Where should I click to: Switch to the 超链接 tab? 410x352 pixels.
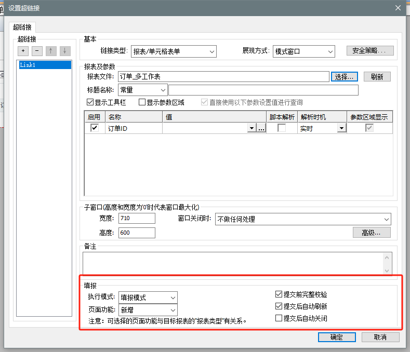tap(22, 27)
